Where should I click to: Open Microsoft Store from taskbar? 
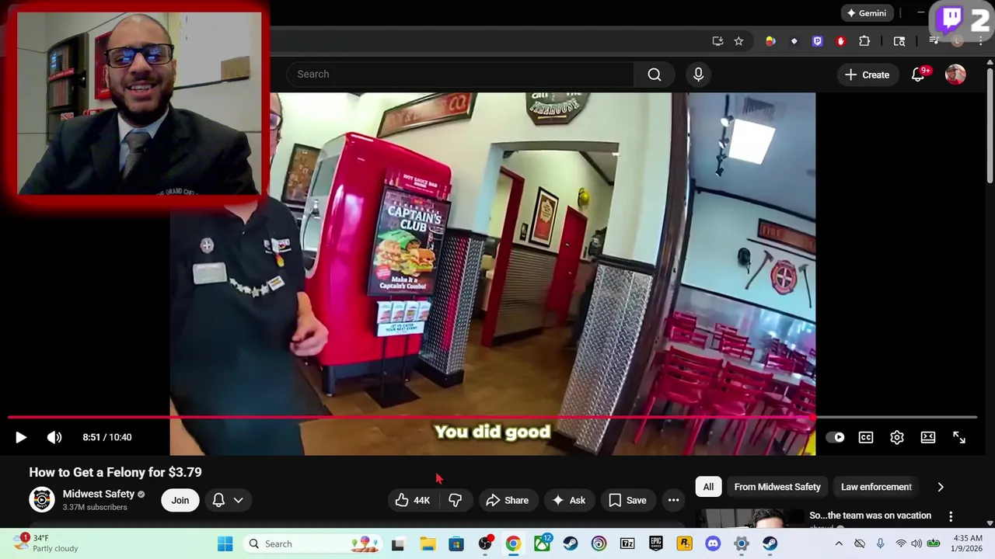[456, 543]
